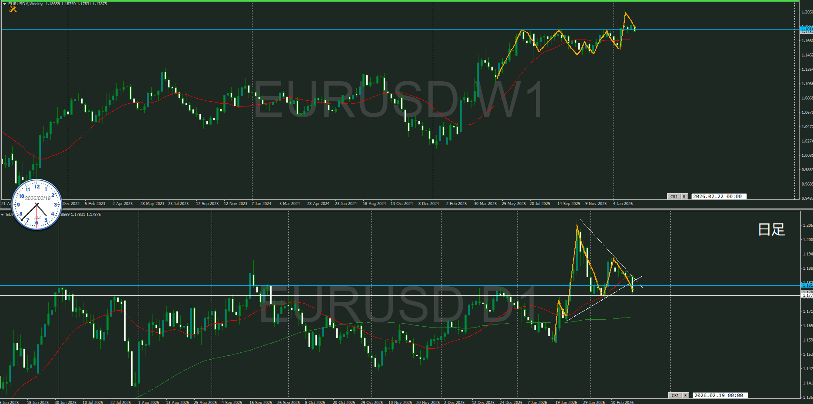Click the blue price tag on daily chart axis

[x=806, y=285]
